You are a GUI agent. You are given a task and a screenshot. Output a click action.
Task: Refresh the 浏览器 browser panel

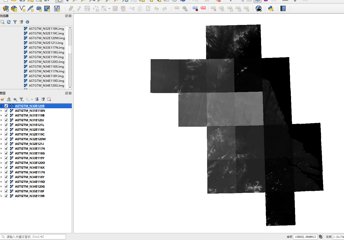coord(9,22)
